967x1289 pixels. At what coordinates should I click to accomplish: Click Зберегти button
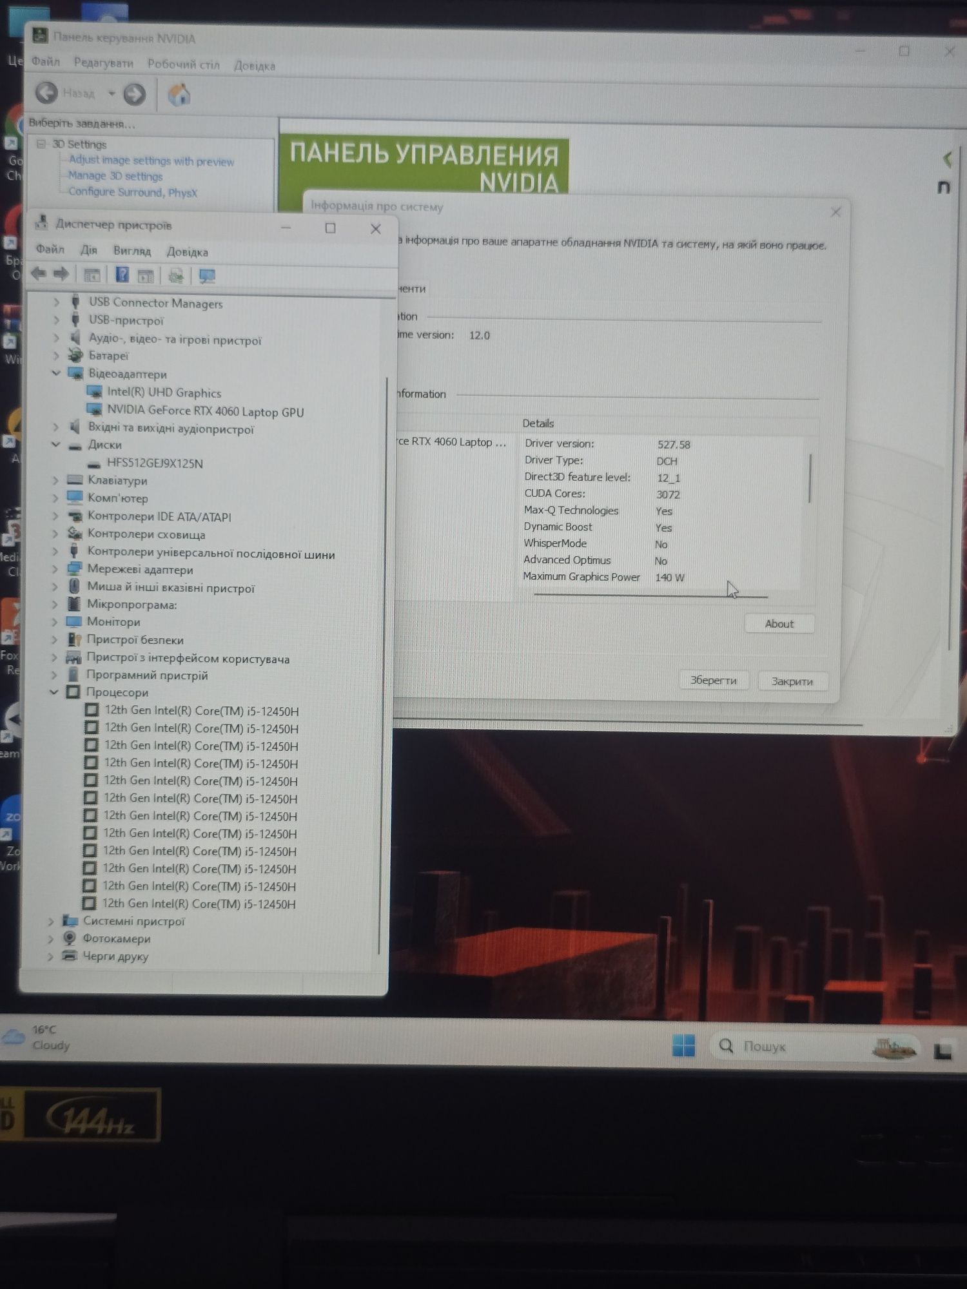pyautogui.click(x=714, y=680)
